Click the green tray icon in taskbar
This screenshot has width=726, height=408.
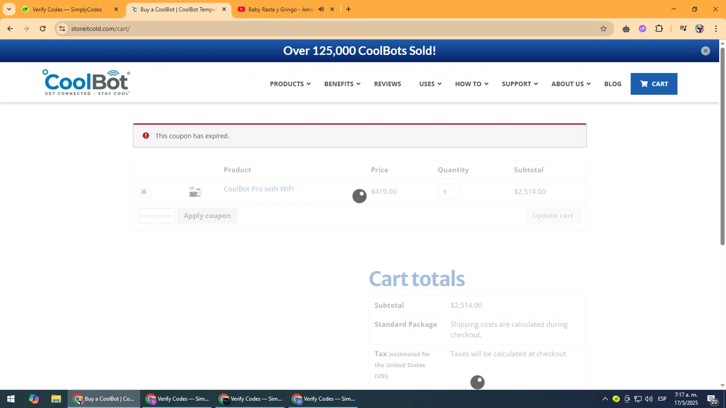[x=616, y=399]
